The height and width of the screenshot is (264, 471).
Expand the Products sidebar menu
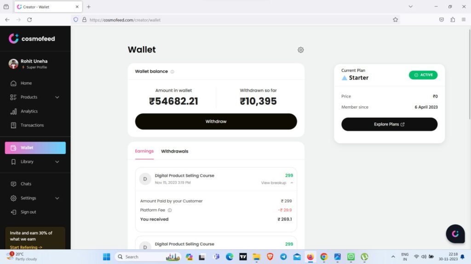57,97
